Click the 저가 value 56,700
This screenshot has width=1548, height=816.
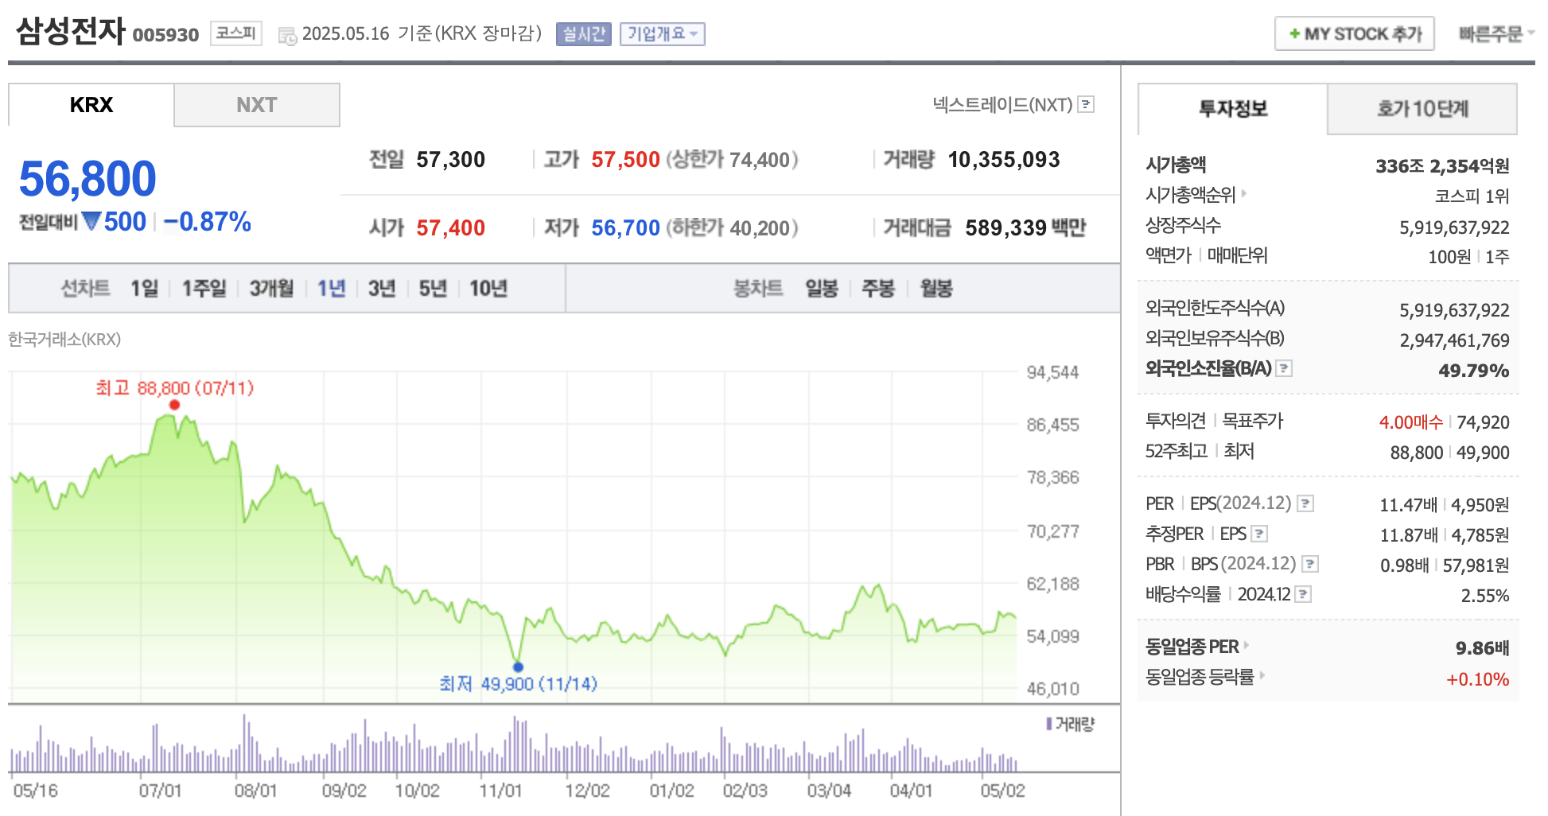pyautogui.click(x=625, y=228)
